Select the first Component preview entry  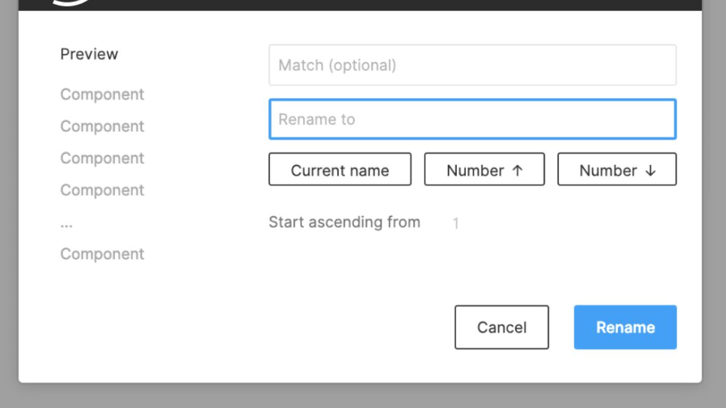point(102,95)
